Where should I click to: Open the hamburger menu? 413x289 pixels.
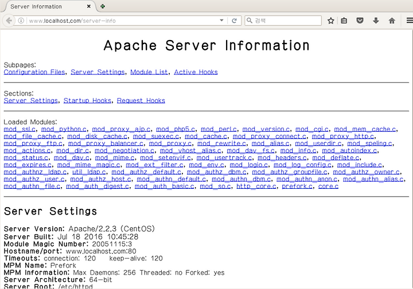pos(410,21)
